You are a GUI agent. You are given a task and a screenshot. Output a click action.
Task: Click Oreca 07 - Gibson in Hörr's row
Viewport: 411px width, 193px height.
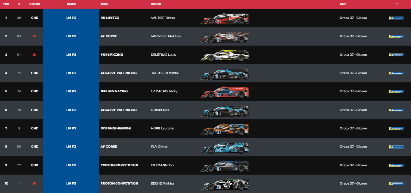353,129
